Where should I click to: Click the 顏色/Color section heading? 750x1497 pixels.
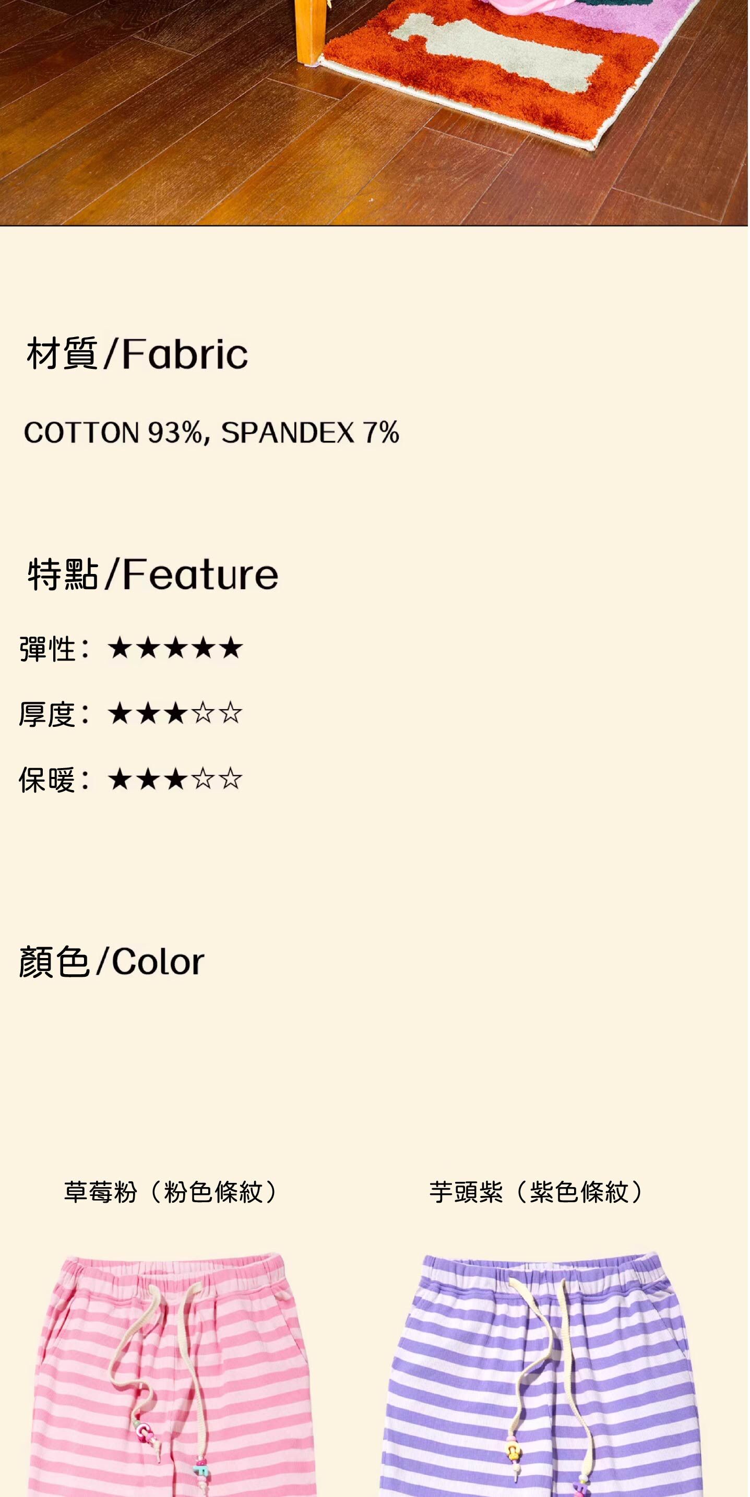coord(112,962)
